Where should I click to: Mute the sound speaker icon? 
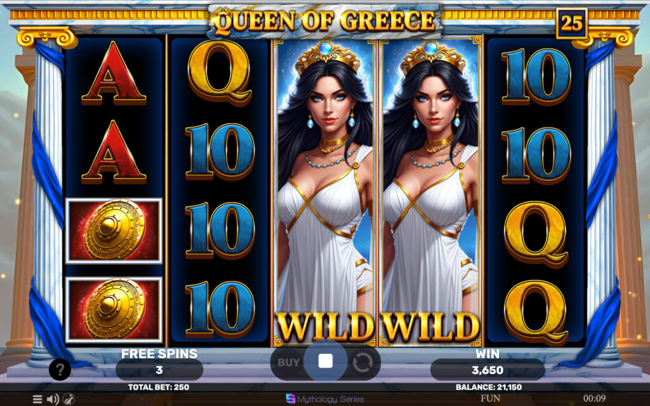coord(53,400)
